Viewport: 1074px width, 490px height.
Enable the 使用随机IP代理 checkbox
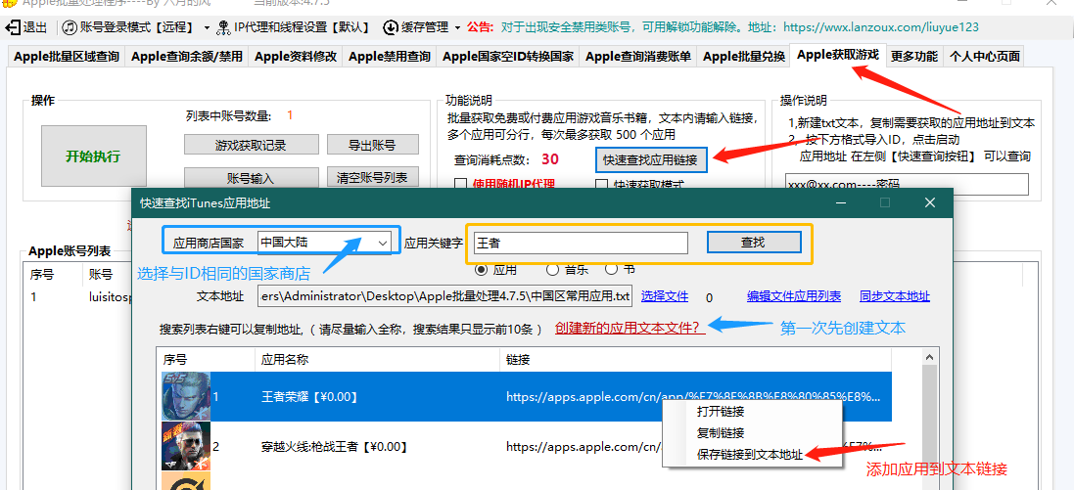click(461, 184)
